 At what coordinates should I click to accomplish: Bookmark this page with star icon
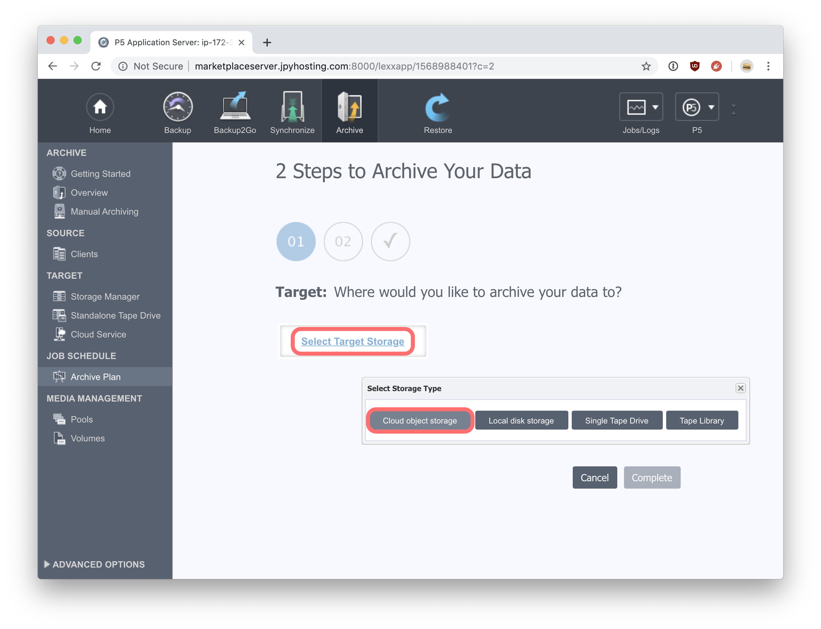[x=646, y=66]
